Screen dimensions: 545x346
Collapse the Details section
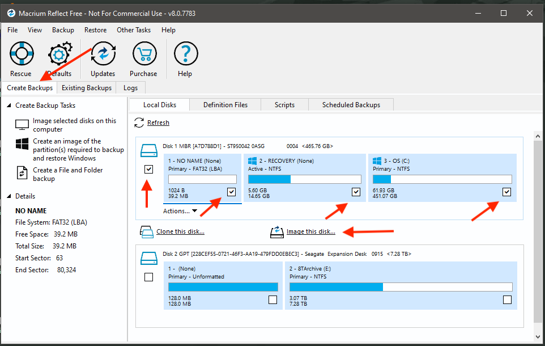(x=9, y=196)
